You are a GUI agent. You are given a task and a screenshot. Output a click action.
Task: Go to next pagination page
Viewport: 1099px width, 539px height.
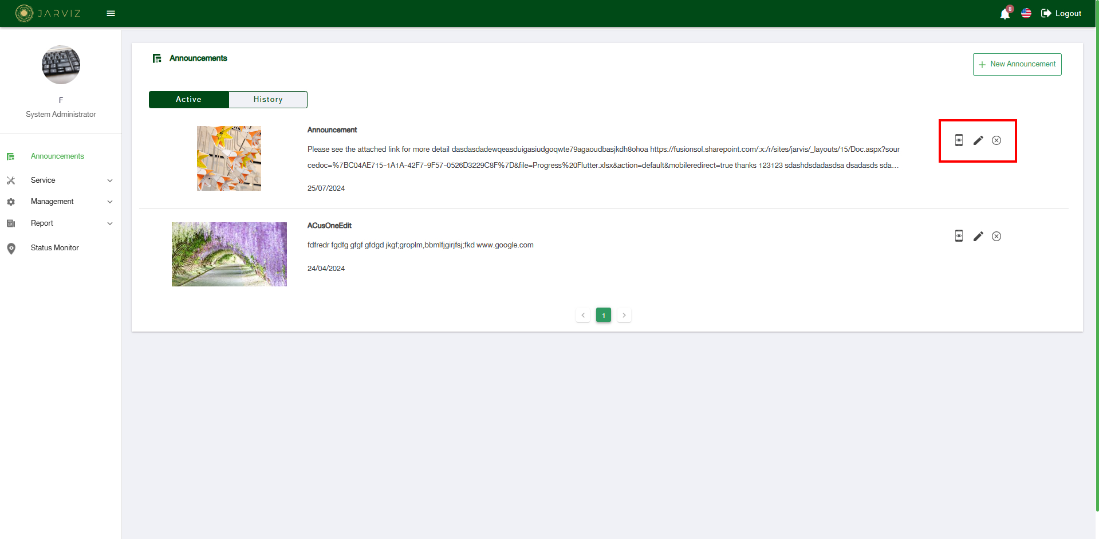click(x=624, y=315)
